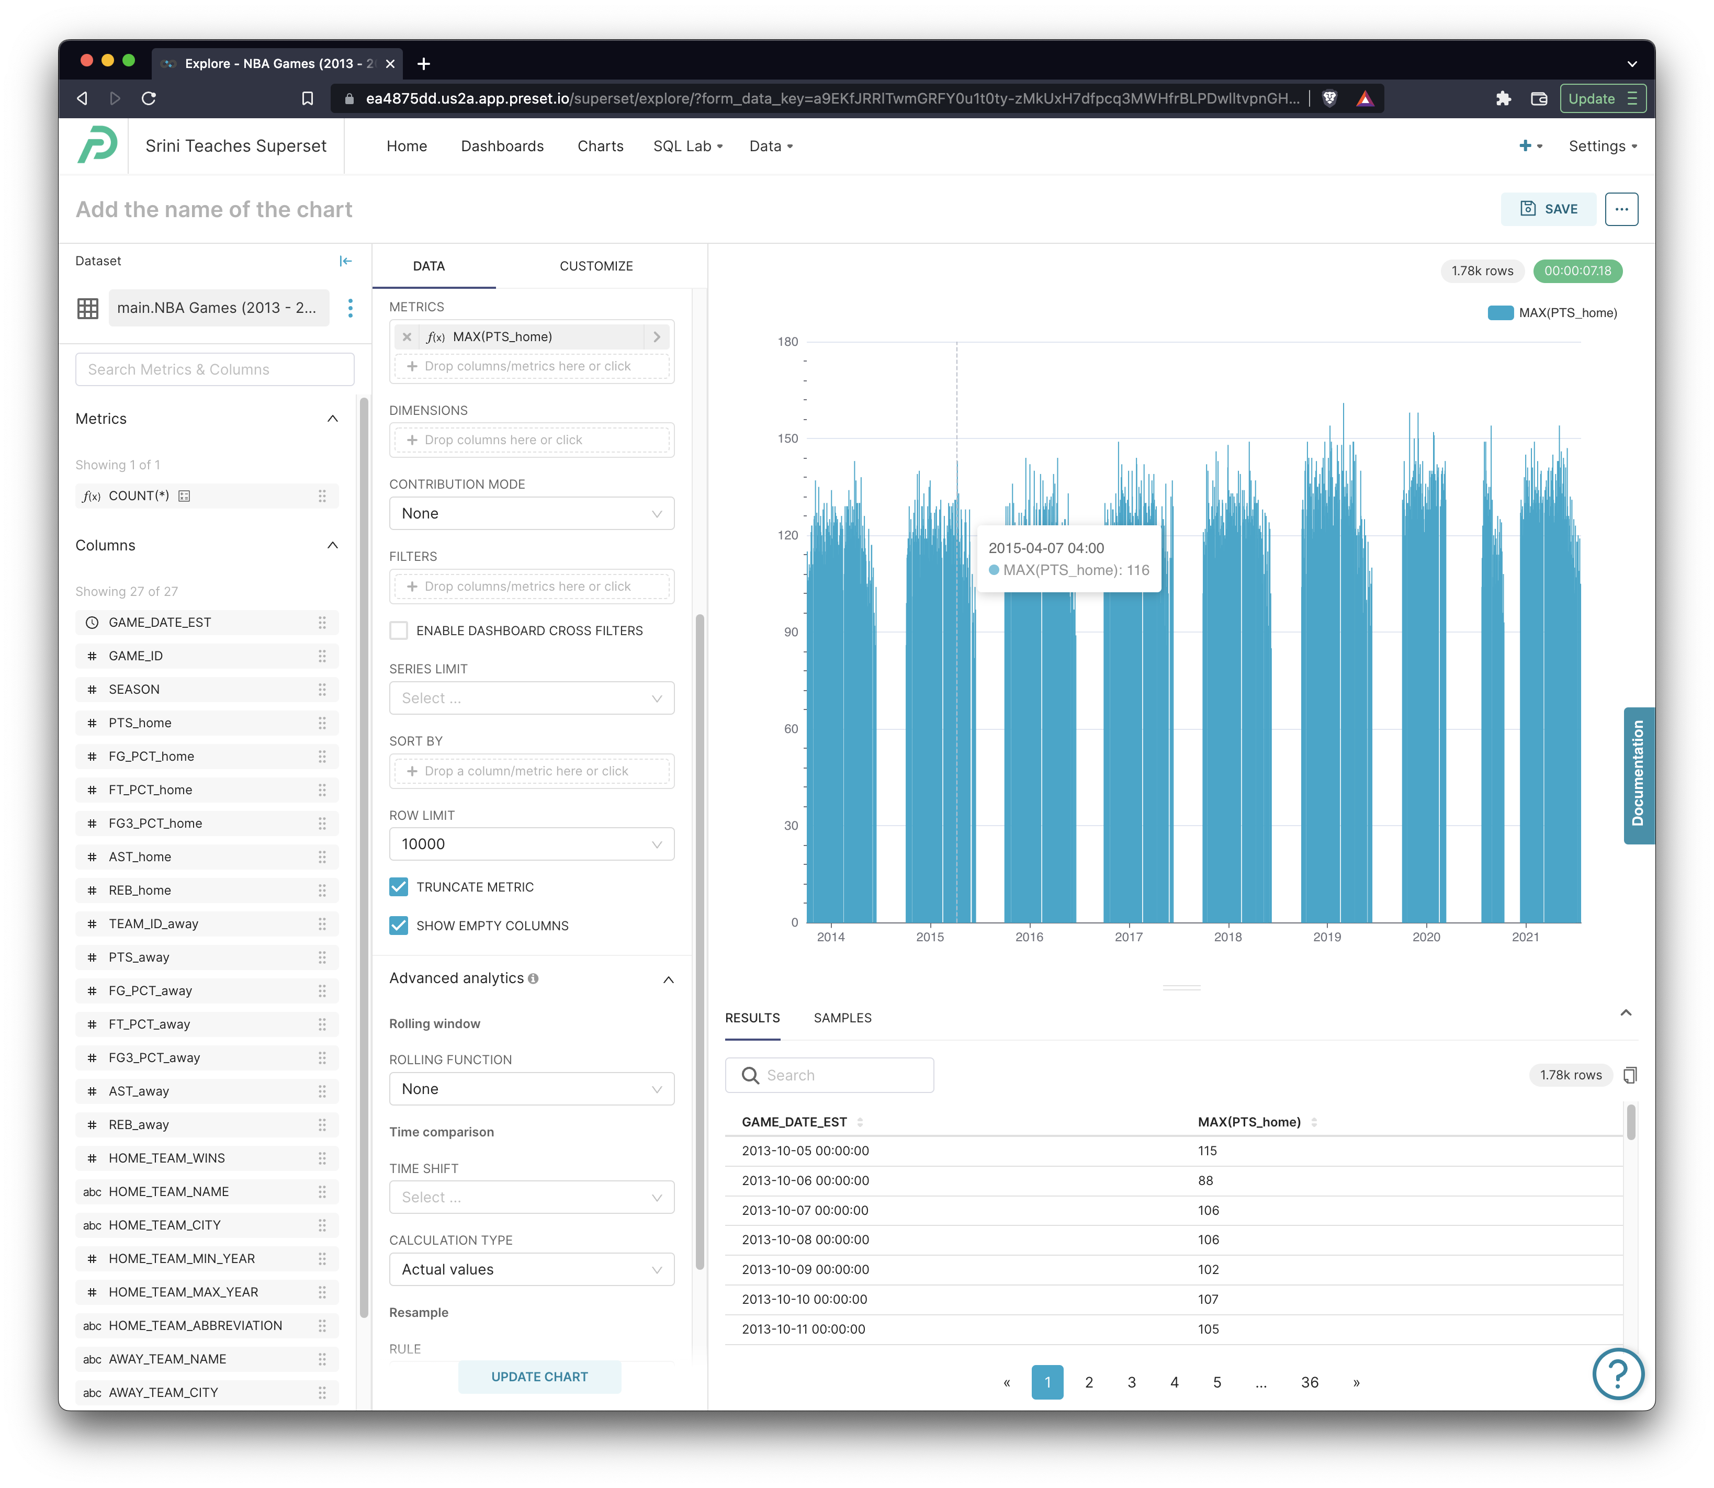
Task: Open the chart ellipsis options menu
Action: 1621,209
